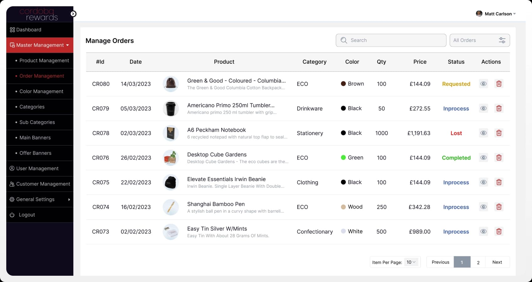View the completed CR076 order via eye icon
The image size is (532, 282).
(x=483, y=158)
